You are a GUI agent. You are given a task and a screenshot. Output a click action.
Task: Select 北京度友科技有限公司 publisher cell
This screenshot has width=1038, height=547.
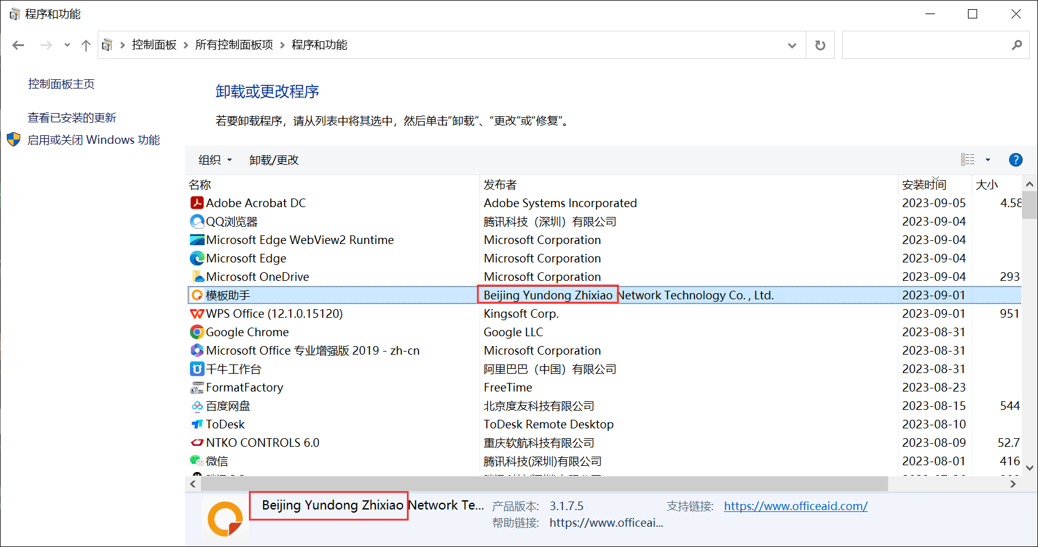click(539, 406)
